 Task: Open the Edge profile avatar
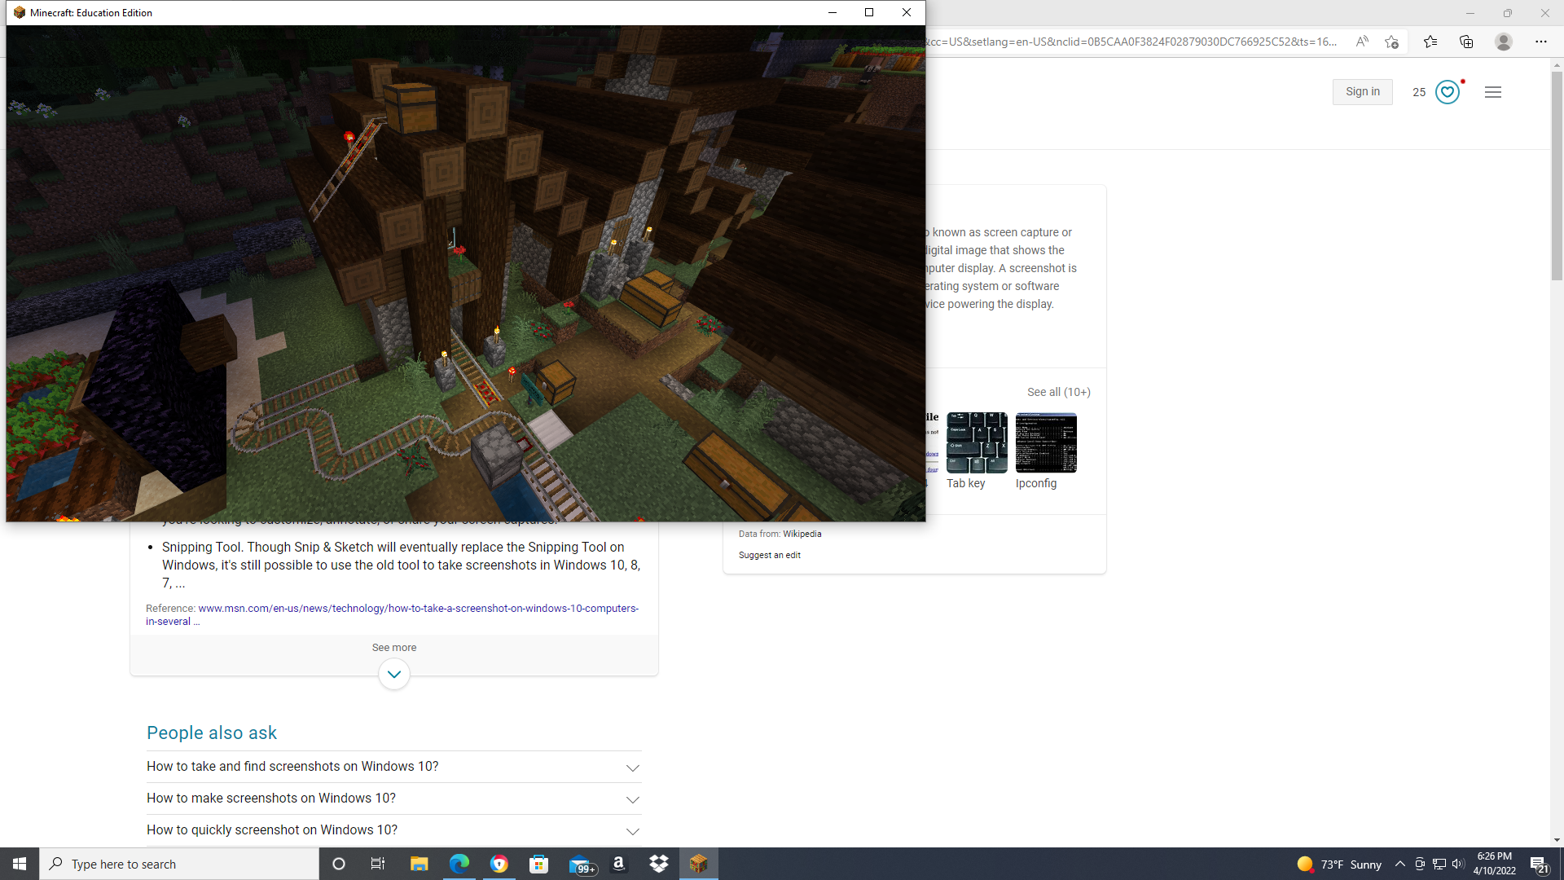pyautogui.click(x=1504, y=42)
